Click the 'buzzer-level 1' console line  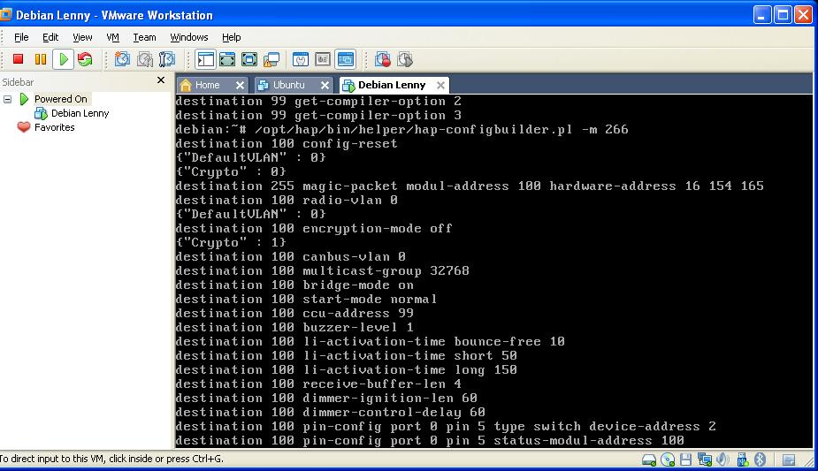(x=294, y=327)
